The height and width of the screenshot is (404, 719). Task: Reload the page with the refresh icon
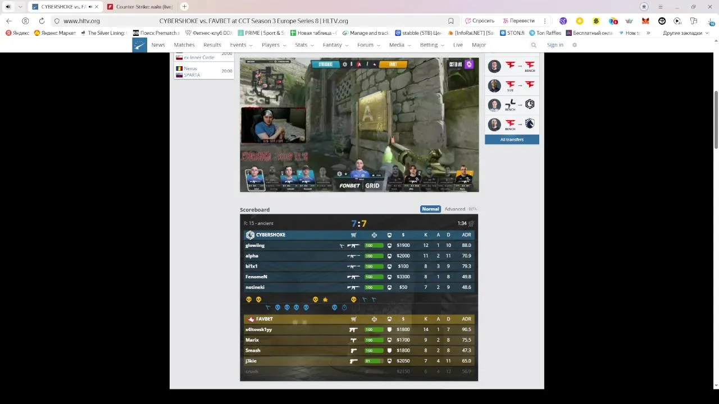tap(42, 21)
